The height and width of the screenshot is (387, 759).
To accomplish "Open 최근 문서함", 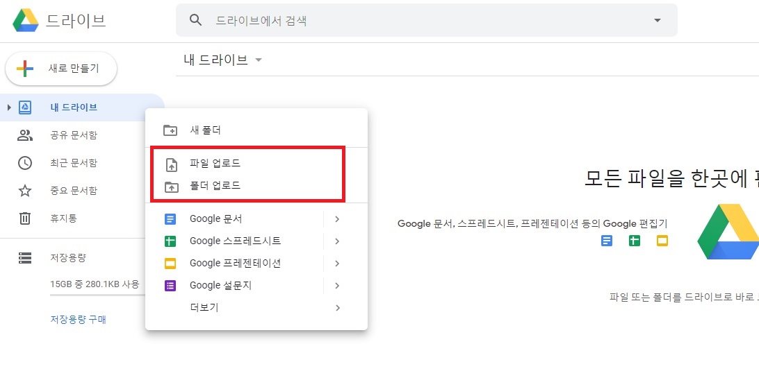I will coord(74,163).
